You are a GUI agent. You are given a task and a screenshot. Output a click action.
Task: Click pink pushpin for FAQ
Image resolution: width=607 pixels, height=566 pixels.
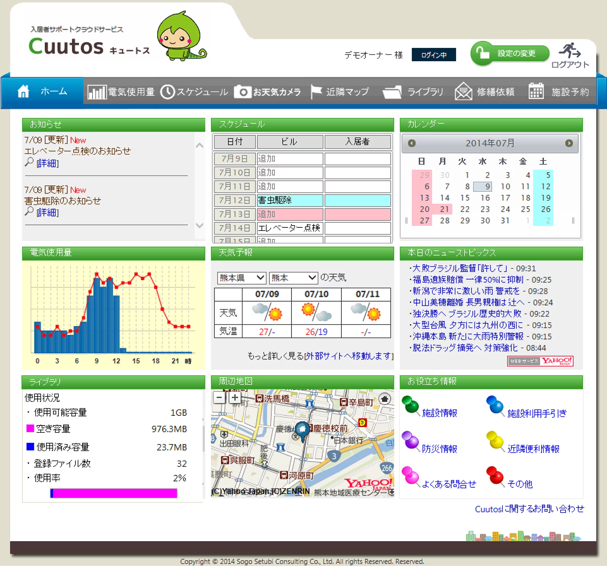[x=411, y=476]
